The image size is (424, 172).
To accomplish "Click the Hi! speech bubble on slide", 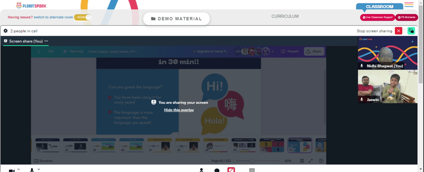I will [215, 87].
